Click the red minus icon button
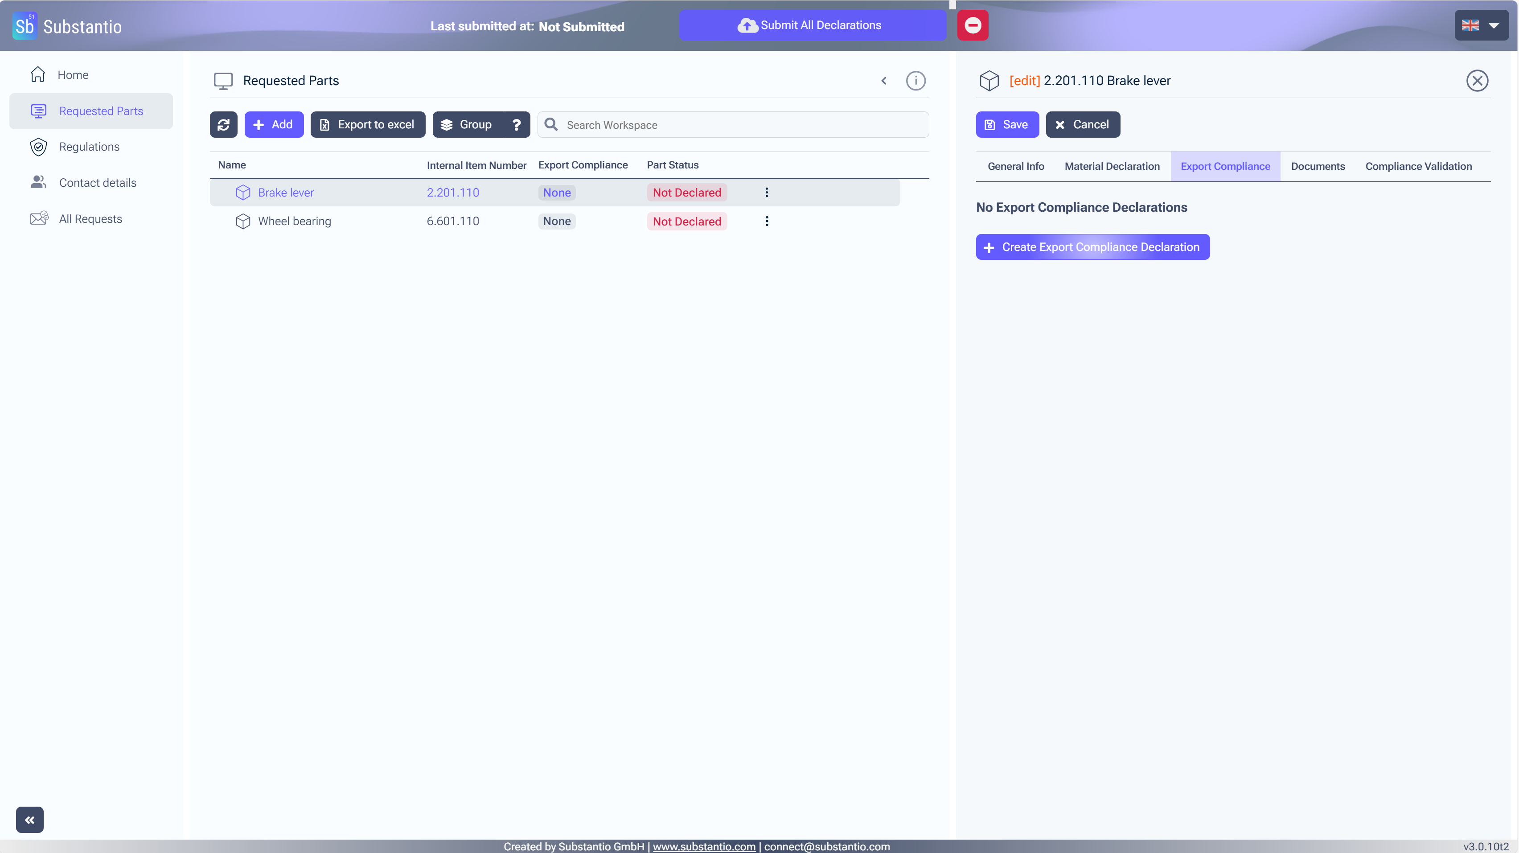1519x853 pixels. coord(973,25)
